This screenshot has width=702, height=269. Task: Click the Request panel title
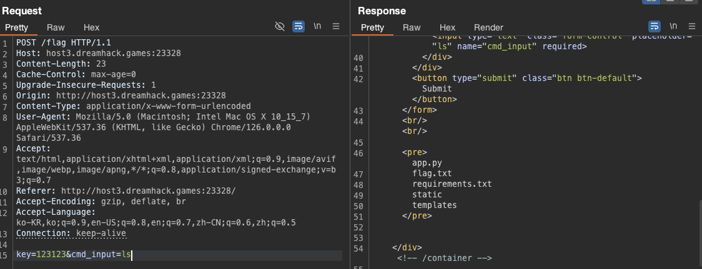point(22,11)
